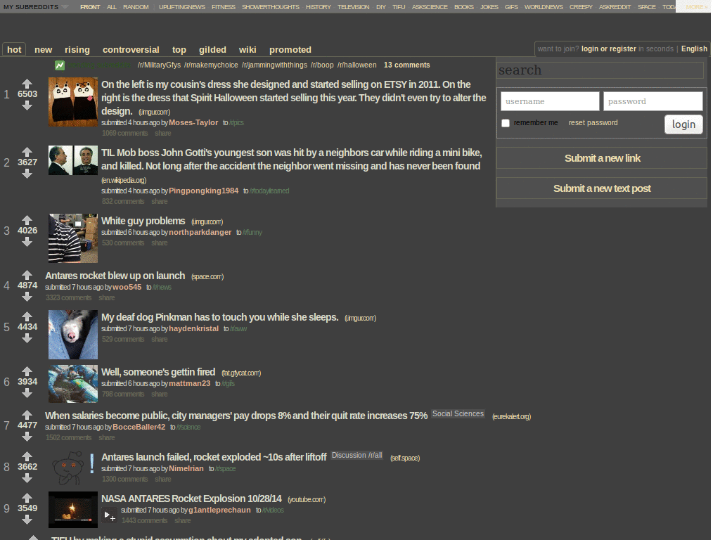Open the When salaries become public post title

tap(236, 416)
